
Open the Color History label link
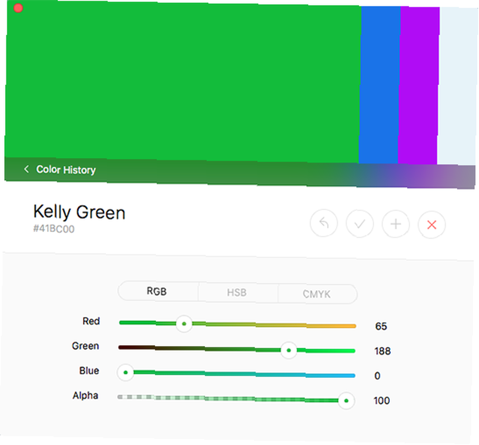coord(66,169)
